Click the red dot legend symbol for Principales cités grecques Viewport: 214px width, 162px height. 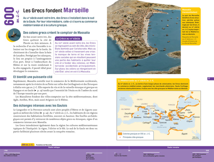pyautogui.click(x=120, y=137)
